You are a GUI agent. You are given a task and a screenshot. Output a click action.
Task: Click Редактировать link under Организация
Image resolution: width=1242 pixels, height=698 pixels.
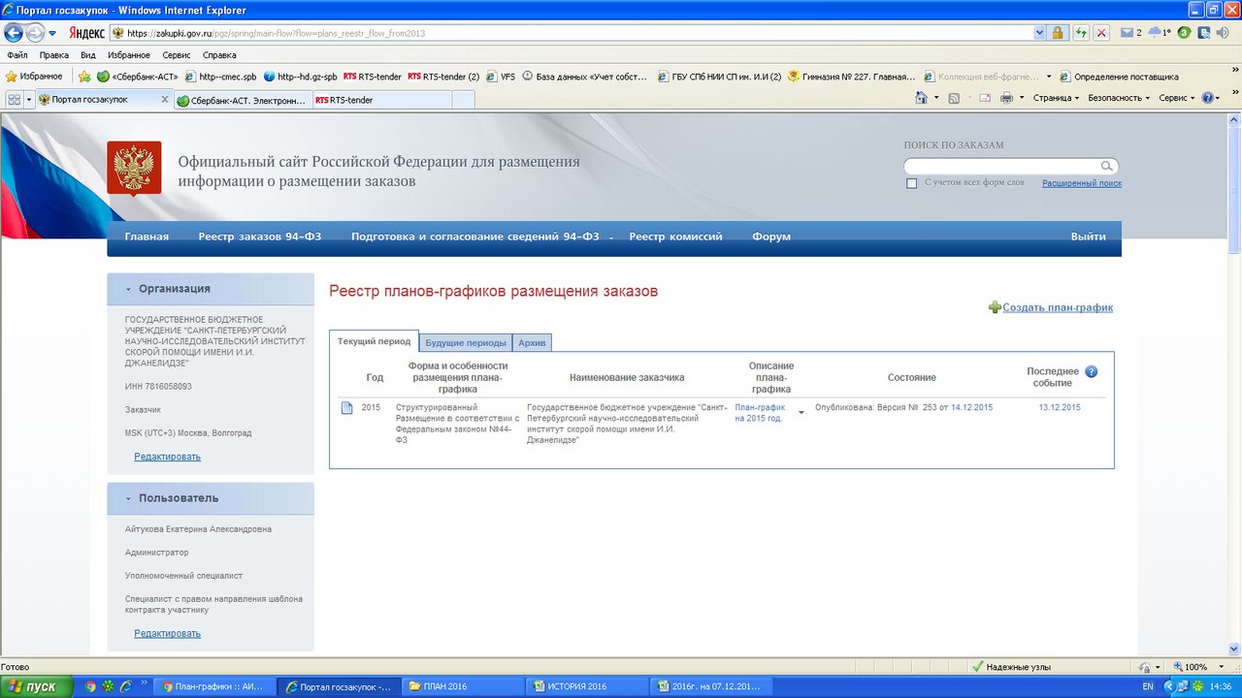167,457
